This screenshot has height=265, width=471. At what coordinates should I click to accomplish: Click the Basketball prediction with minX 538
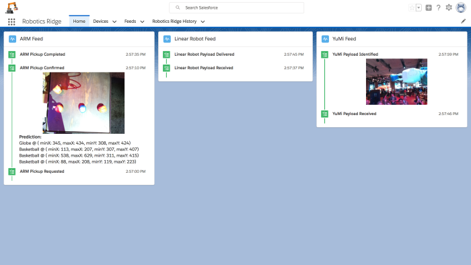tap(79, 155)
